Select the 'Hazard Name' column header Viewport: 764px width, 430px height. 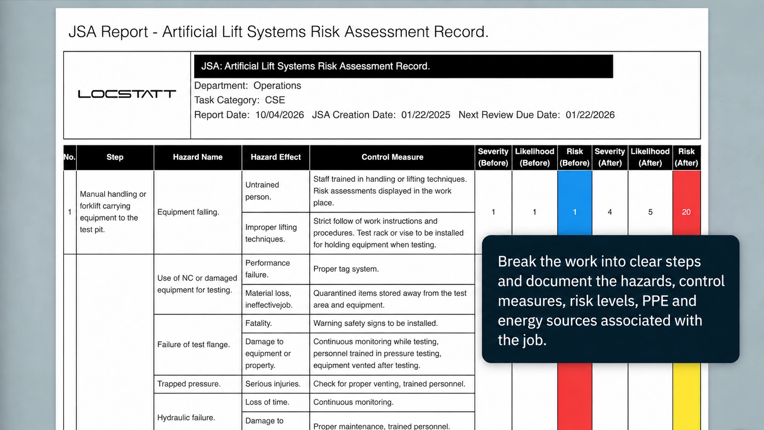click(x=198, y=157)
